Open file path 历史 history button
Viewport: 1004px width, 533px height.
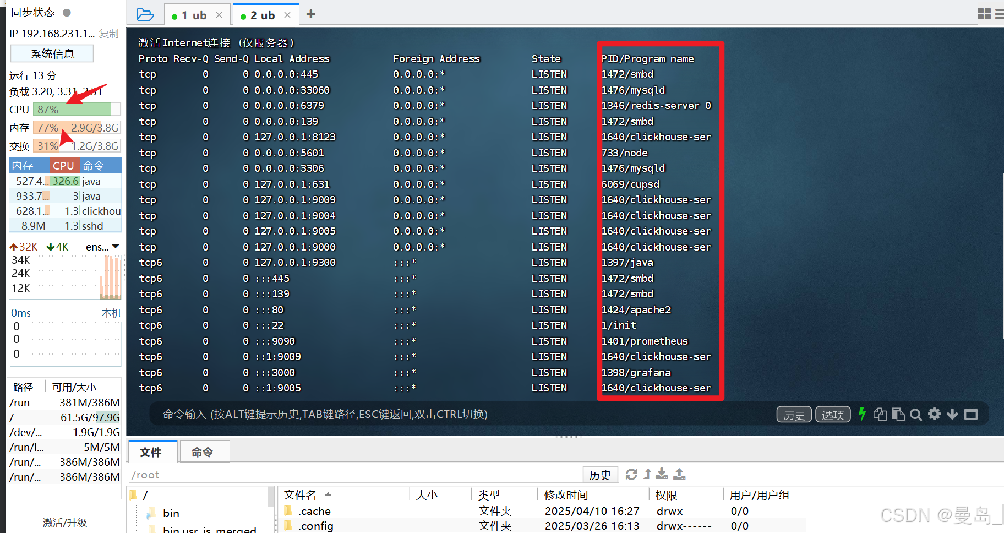(600, 475)
